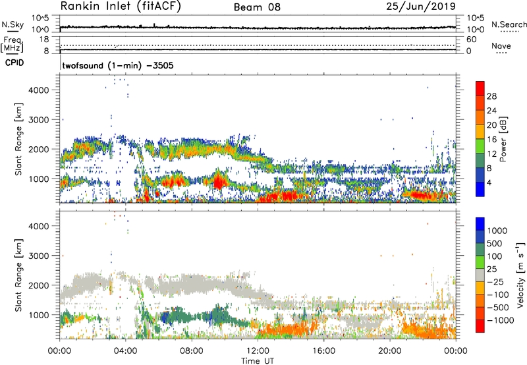Click the "4" Power color bar label
Screen dimensions: 527x365
coord(489,182)
